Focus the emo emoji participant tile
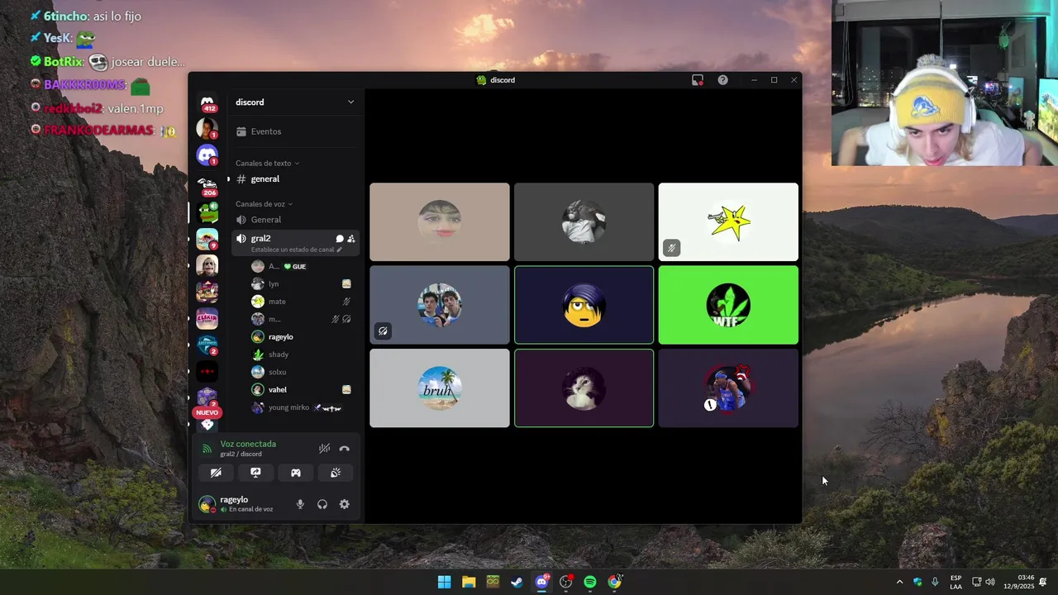This screenshot has width=1058, height=595. click(x=584, y=305)
